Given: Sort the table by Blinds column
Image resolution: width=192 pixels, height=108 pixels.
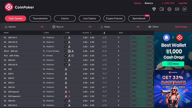Looking at the screenshot, I should (x=87, y=33).
